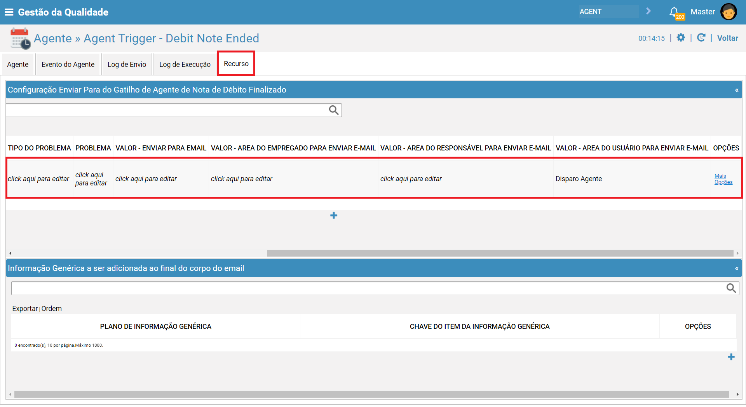Click the PLANO DE INFORMAÇÃO GENÉRICA header
Screen dimensions: 746x407
tap(155, 327)
